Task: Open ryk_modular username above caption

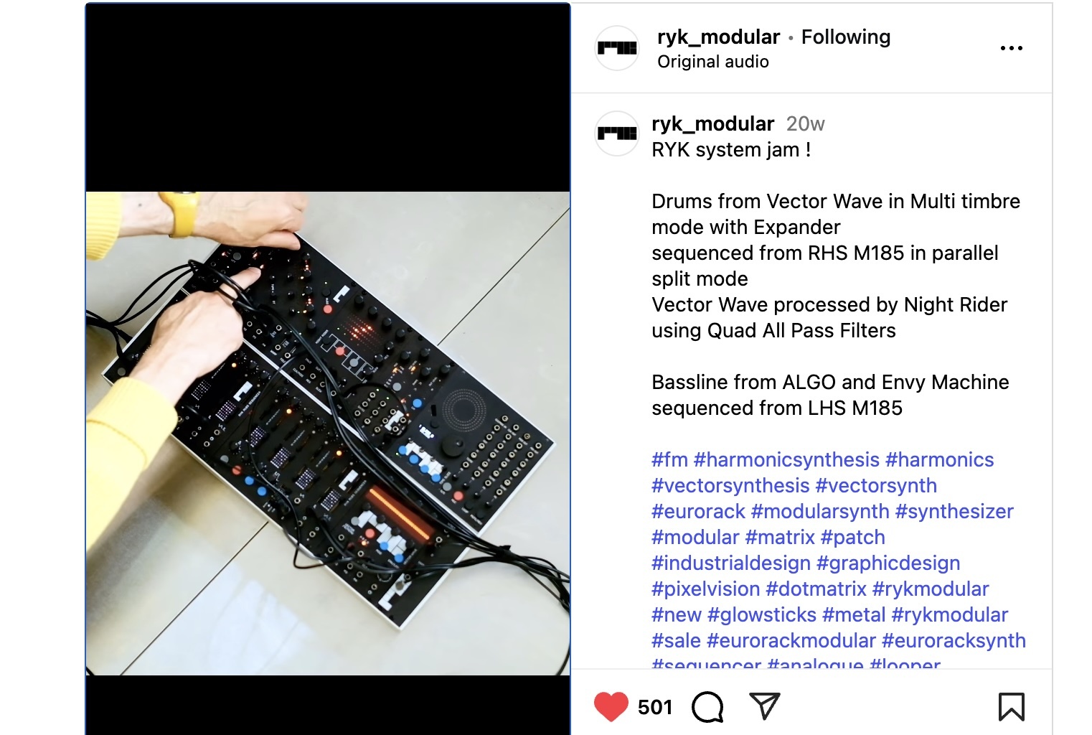Action: [x=712, y=123]
